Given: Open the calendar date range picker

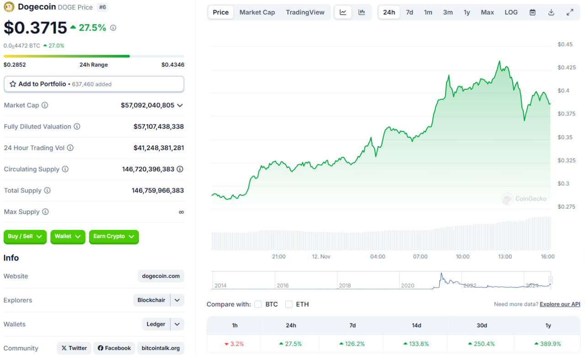Looking at the screenshot, I should click(532, 12).
